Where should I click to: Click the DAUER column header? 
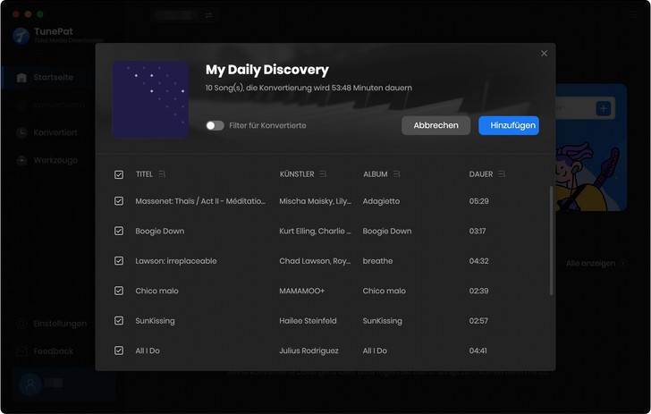(x=481, y=174)
